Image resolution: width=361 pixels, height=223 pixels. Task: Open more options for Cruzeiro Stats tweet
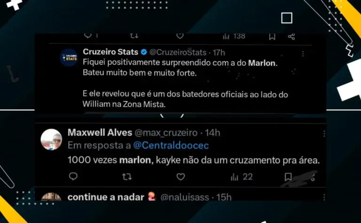303,54
